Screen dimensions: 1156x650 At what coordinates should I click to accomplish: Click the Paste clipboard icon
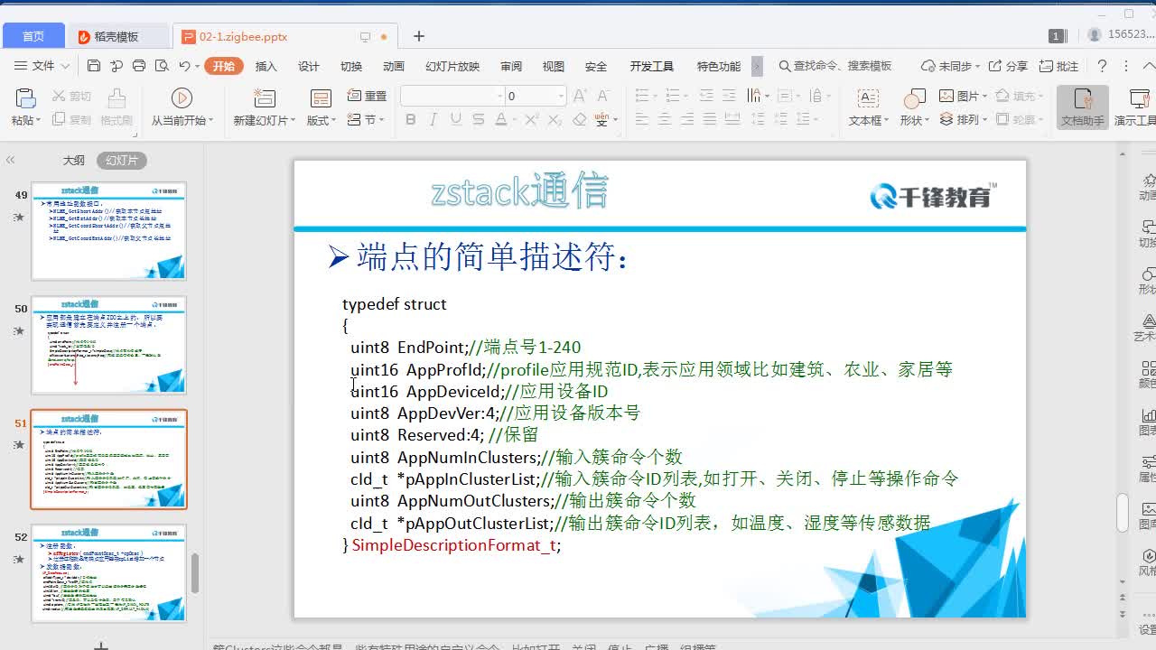(25, 98)
